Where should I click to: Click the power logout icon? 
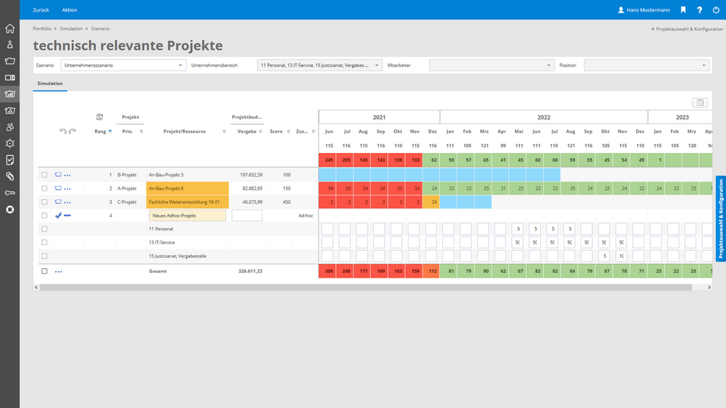tap(717, 10)
